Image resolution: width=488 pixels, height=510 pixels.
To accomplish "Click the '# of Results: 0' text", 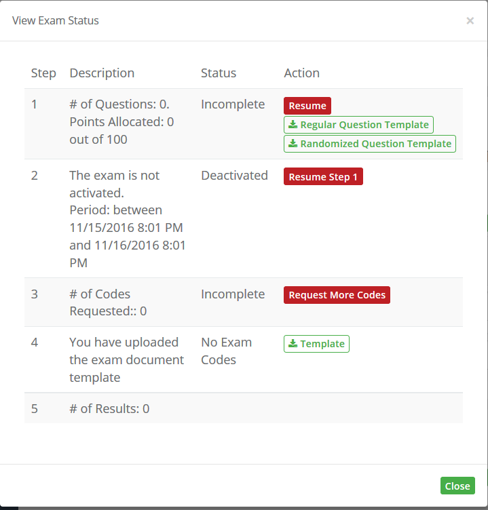I will coord(109,409).
